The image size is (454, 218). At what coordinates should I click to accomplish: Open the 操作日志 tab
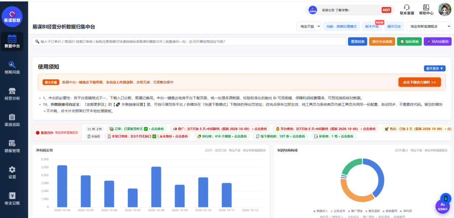(394, 26)
